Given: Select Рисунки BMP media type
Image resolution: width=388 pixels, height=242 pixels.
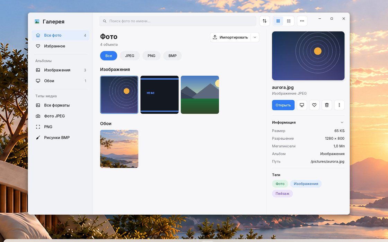Looking at the screenshot, I should (x=60, y=138).
